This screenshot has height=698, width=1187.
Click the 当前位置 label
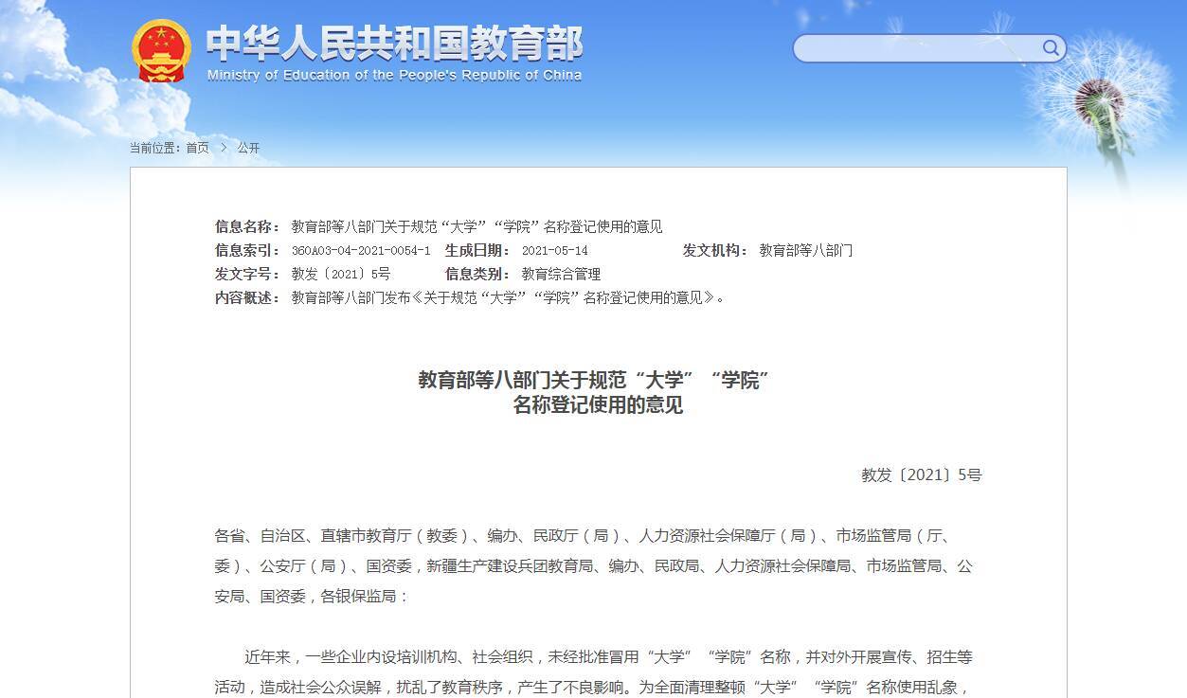tap(155, 148)
